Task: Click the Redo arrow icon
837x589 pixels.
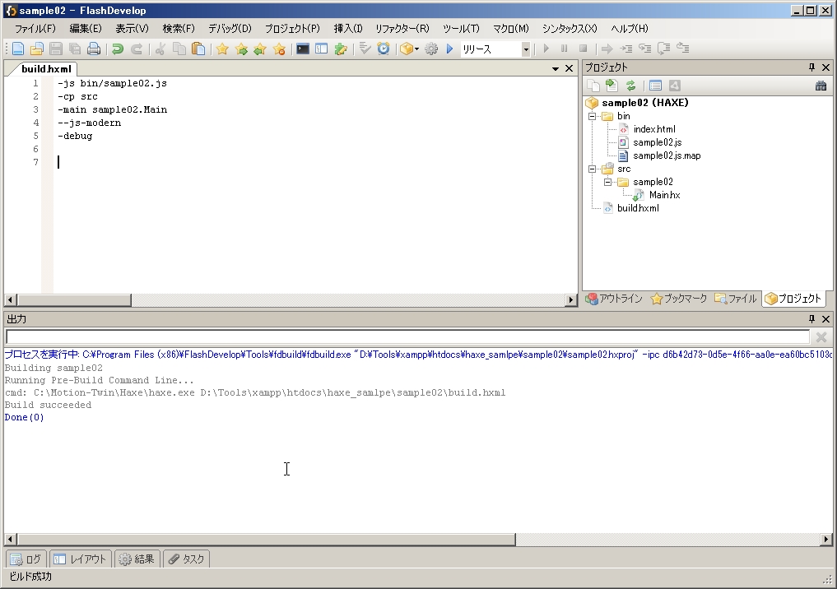Action: click(x=137, y=49)
